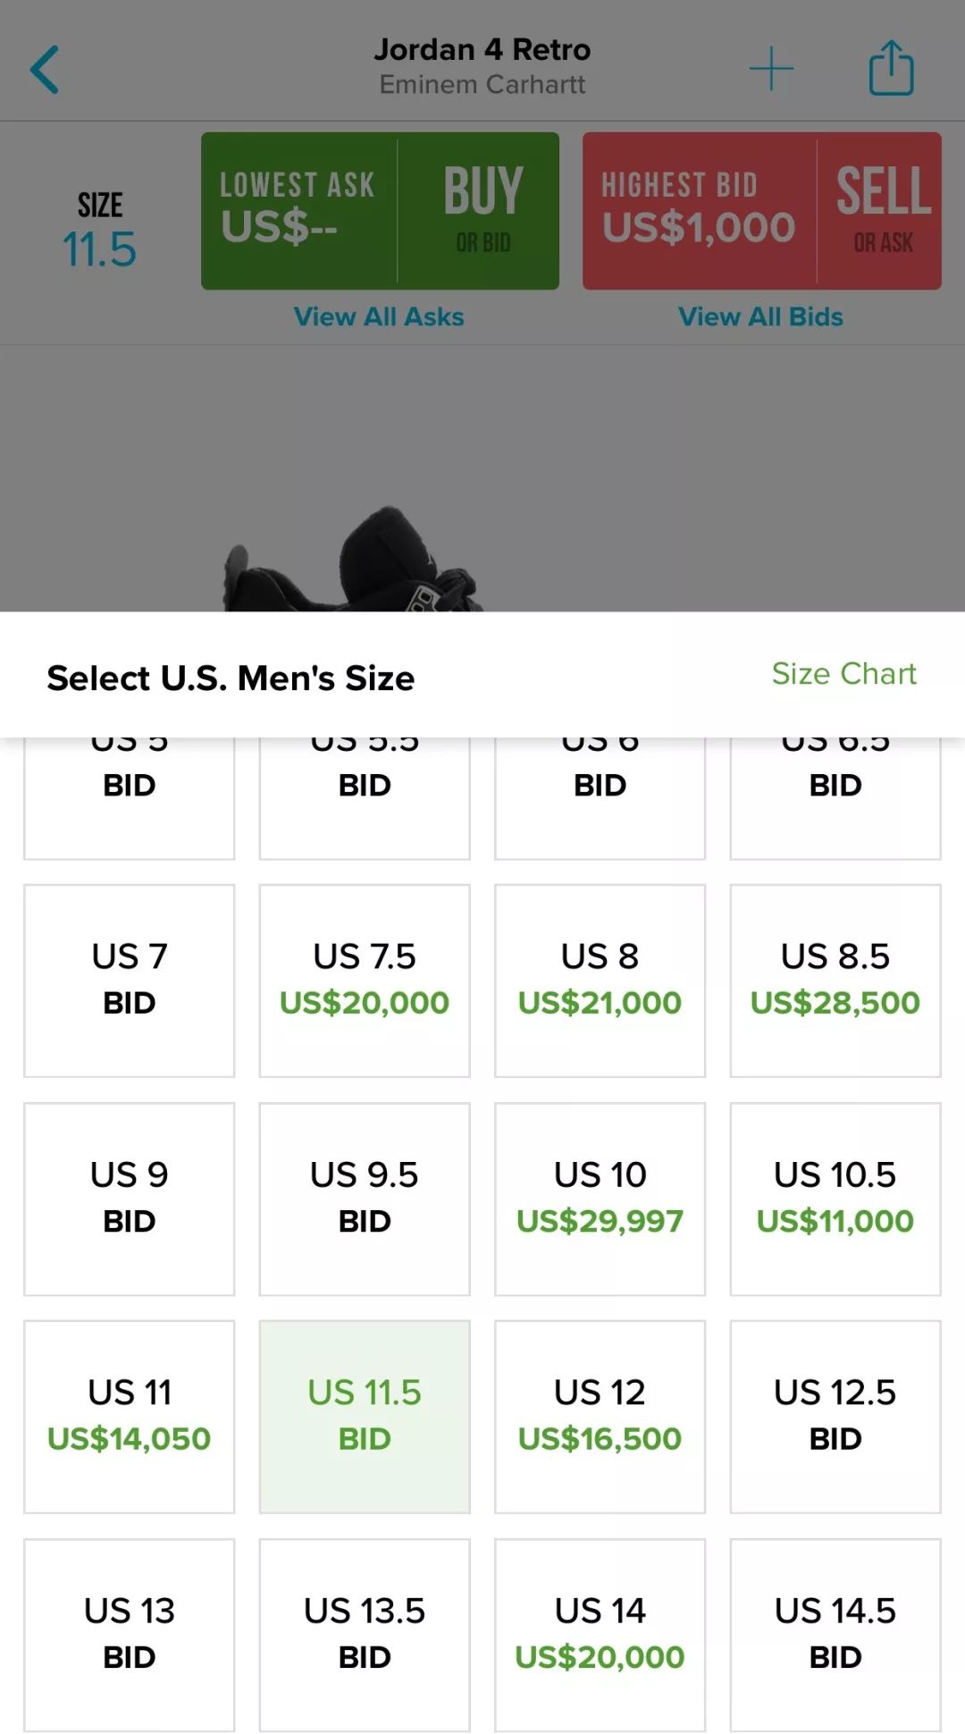
Task: Tap the plus icon to add to portfolio
Action: [771, 70]
